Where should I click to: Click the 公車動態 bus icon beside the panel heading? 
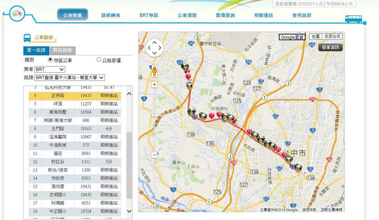pos(27,38)
